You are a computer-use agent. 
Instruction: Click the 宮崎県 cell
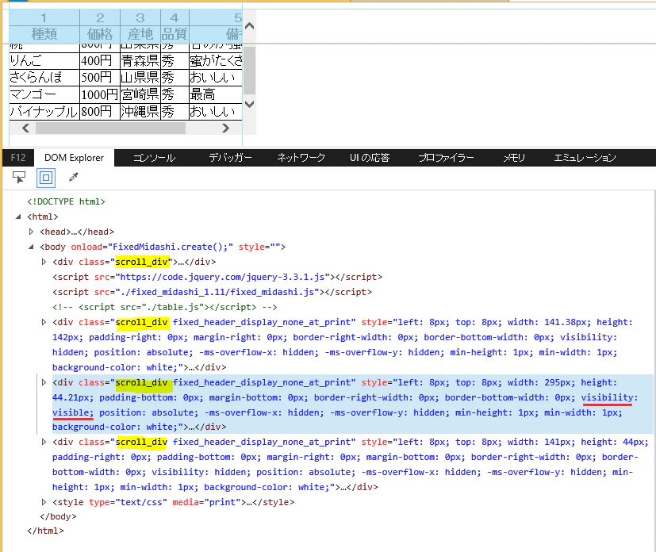click(x=140, y=95)
